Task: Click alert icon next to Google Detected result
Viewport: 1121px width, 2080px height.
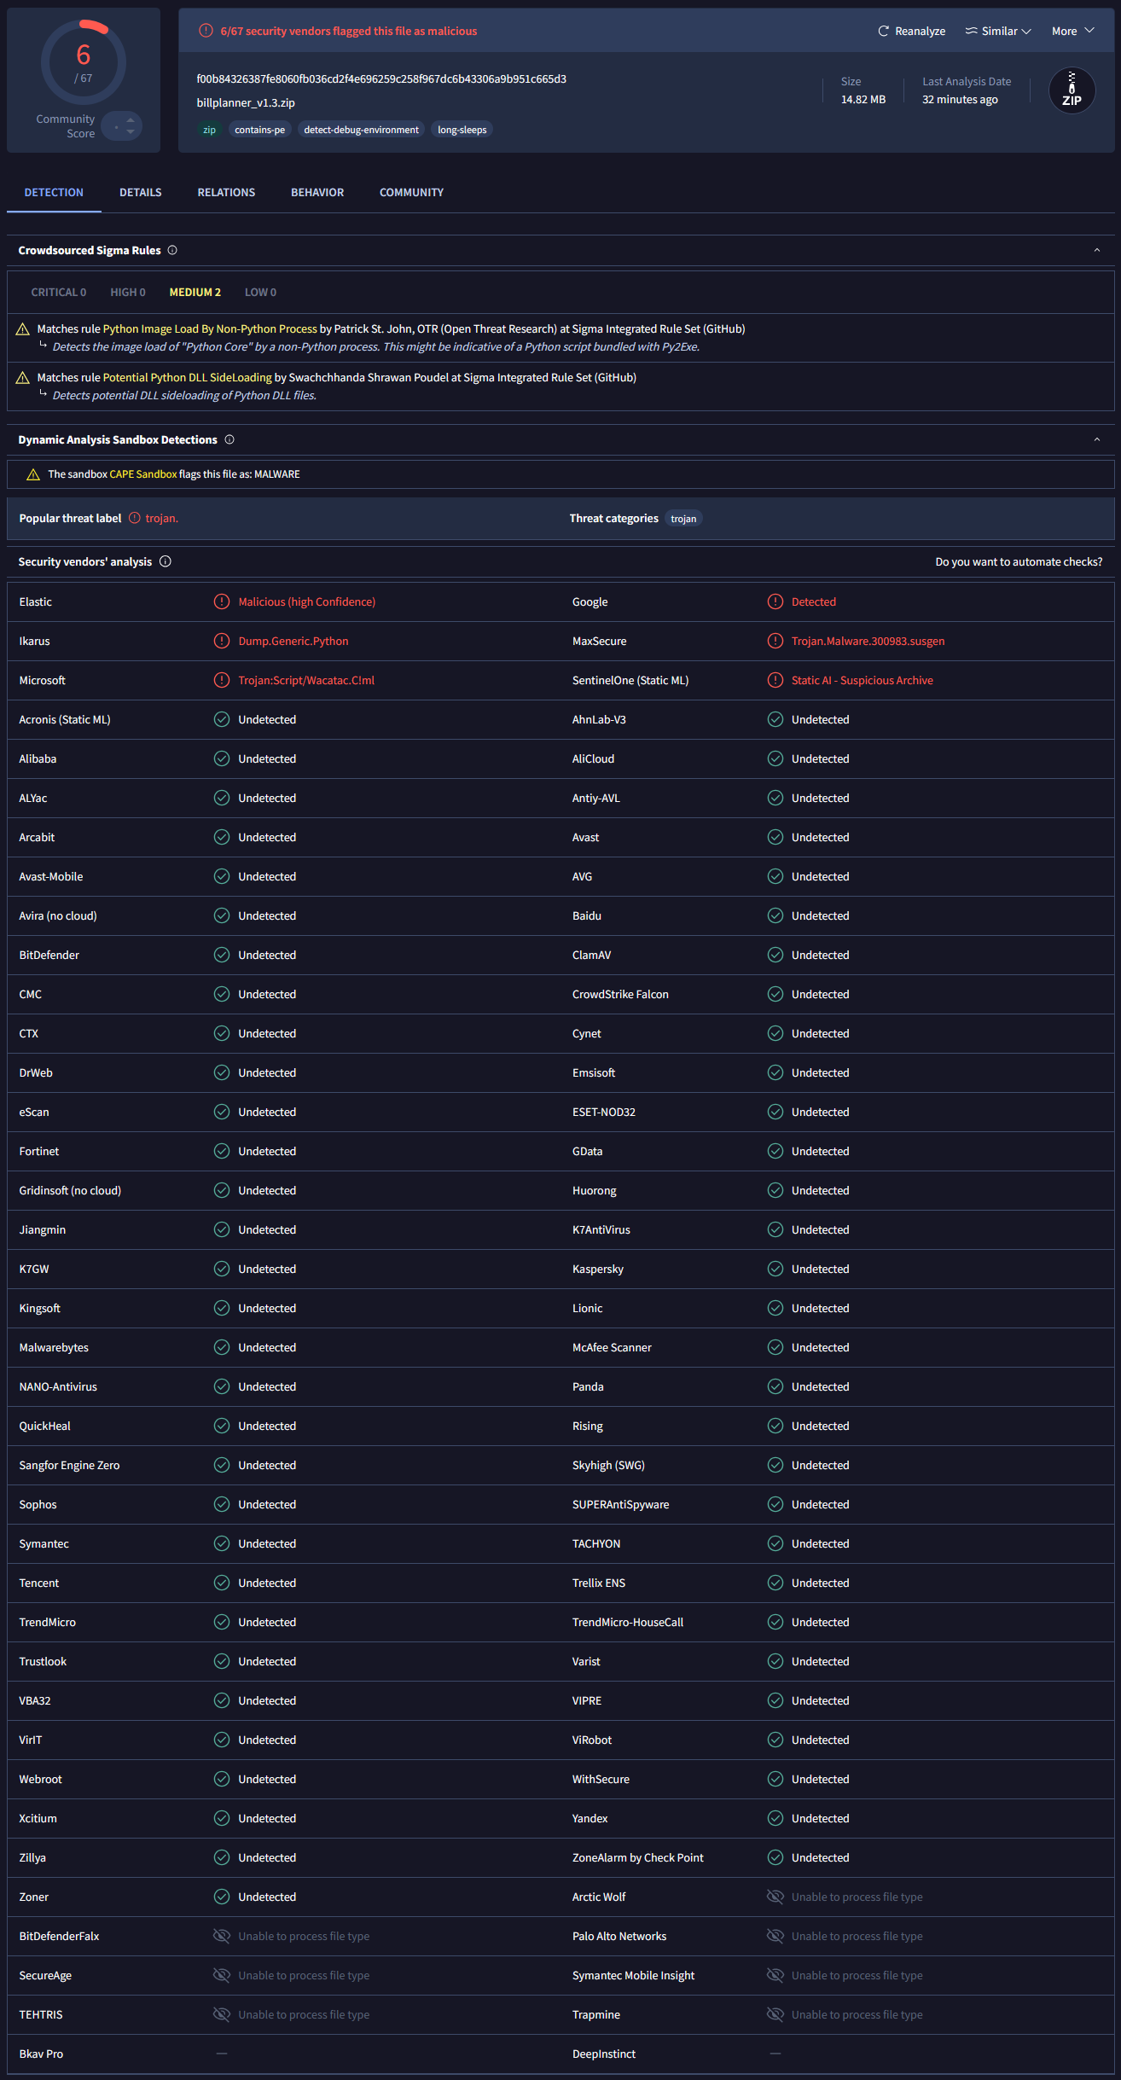Action: coord(775,601)
